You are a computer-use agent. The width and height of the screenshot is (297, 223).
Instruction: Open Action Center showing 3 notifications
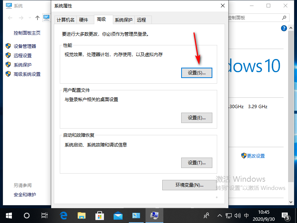click(x=286, y=215)
